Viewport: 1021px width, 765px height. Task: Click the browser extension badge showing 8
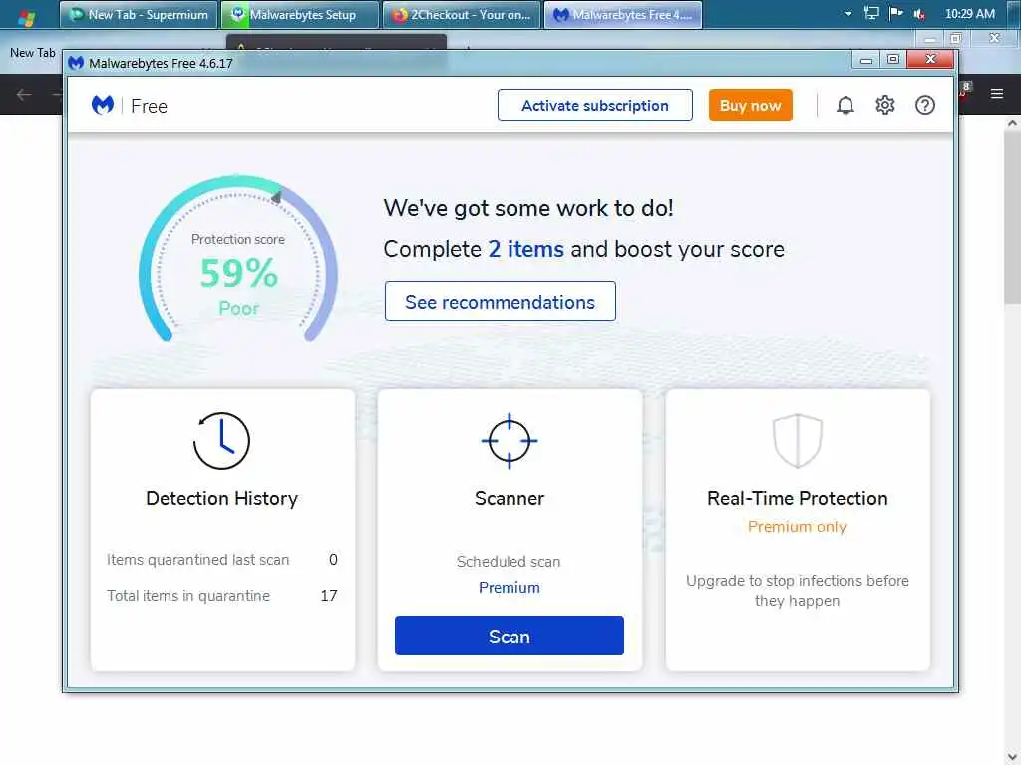coord(965,88)
